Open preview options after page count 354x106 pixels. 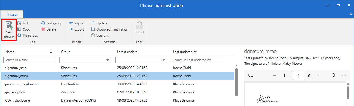320,75
